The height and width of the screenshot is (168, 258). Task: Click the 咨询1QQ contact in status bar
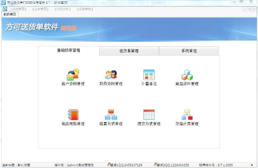[125, 165]
